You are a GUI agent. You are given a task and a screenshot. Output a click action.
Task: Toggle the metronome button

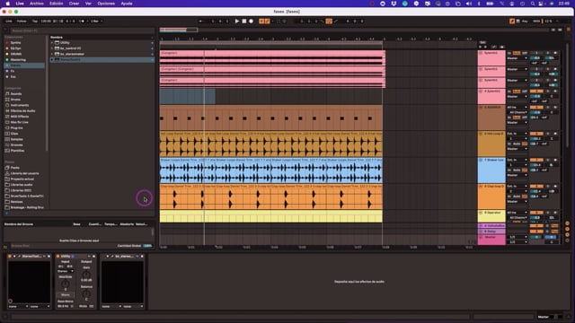point(82,22)
